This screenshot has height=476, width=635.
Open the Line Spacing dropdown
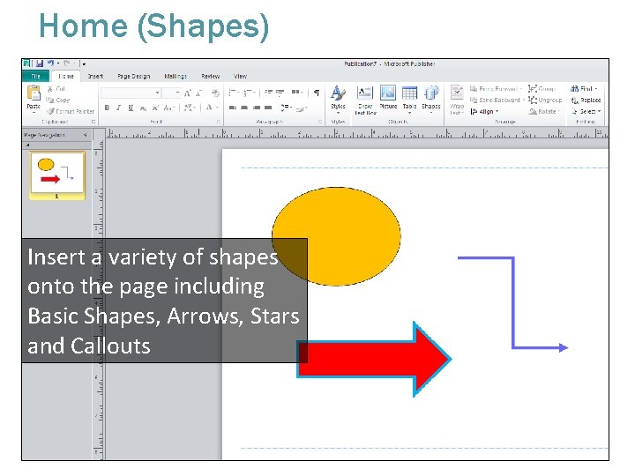click(x=287, y=108)
